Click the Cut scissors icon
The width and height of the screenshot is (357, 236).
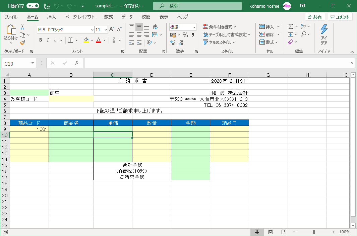22,27
